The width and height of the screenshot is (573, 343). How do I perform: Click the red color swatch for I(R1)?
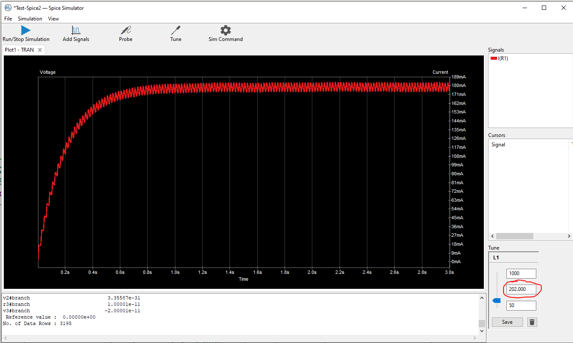494,58
